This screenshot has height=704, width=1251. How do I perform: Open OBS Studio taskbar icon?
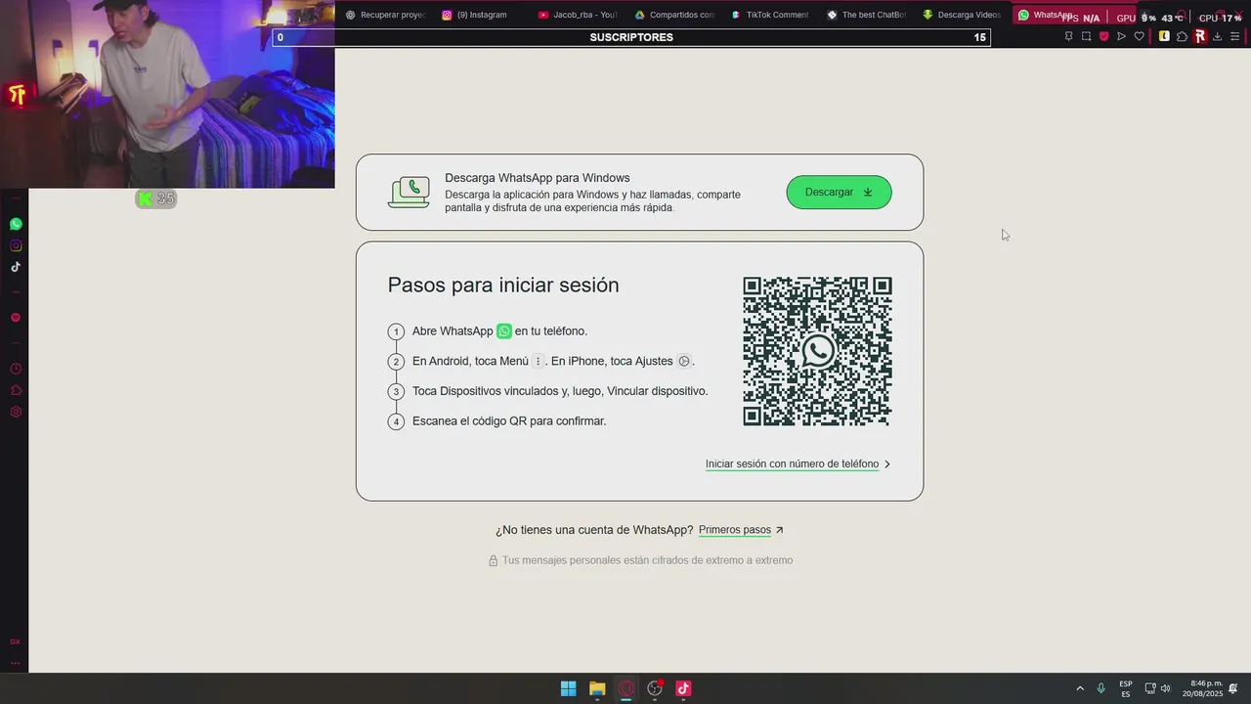coord(655,688)
